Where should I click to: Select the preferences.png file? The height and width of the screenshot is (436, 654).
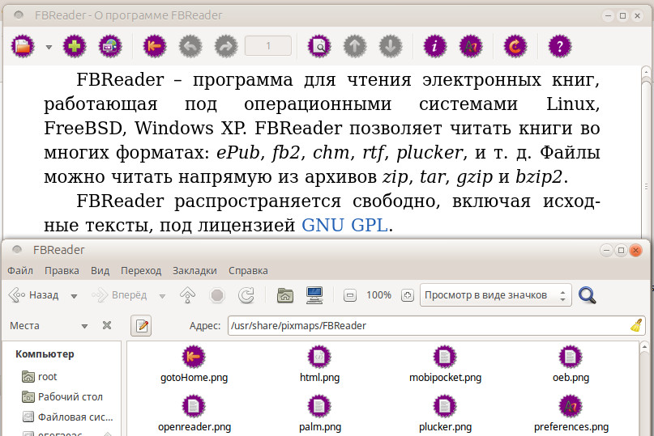(571, 413)
